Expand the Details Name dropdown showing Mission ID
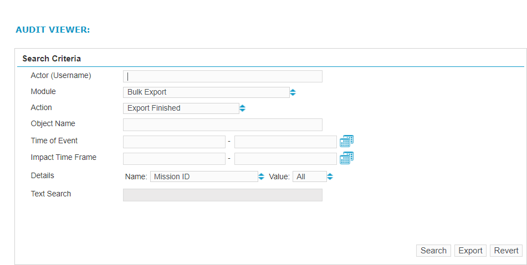Image resolution: width=527 pixels, height=265 pixels. 203,177
